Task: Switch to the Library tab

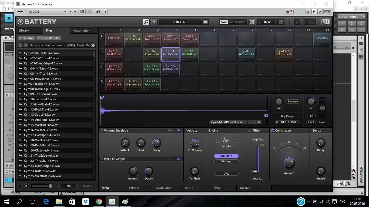Action: point(24,30)
